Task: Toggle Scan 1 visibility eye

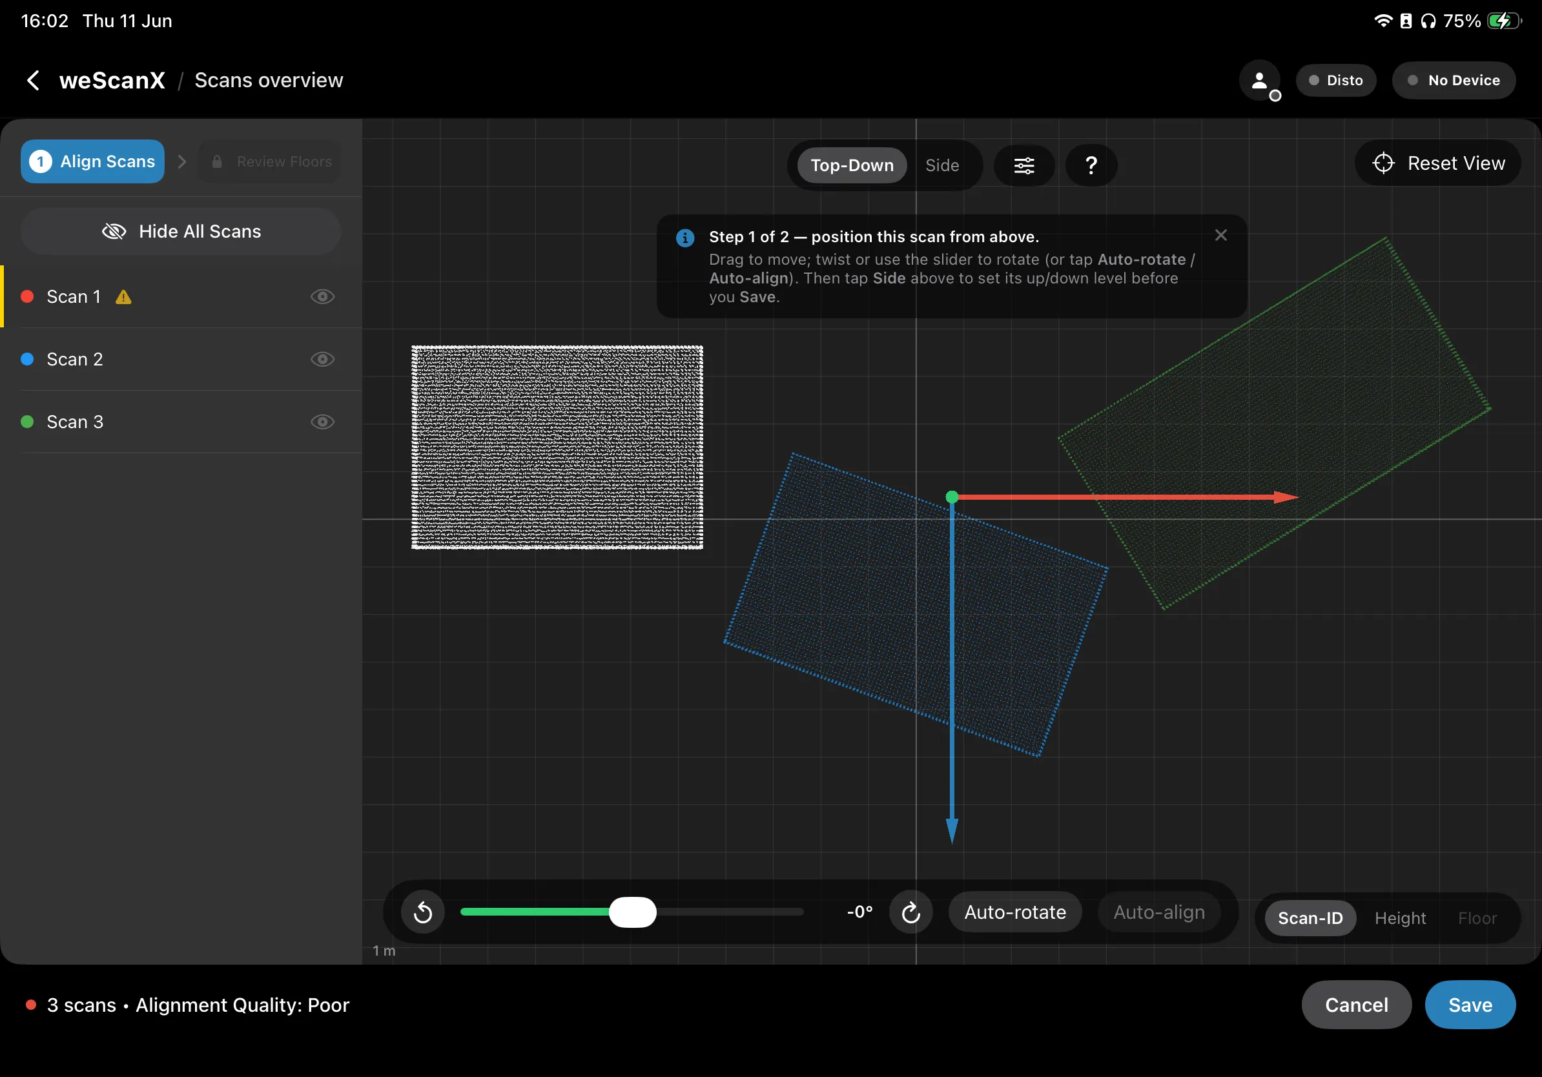Action: pos(322,297)
